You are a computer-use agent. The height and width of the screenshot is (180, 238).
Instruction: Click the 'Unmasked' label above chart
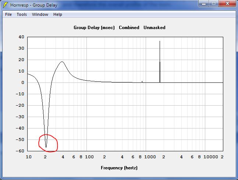154,28
